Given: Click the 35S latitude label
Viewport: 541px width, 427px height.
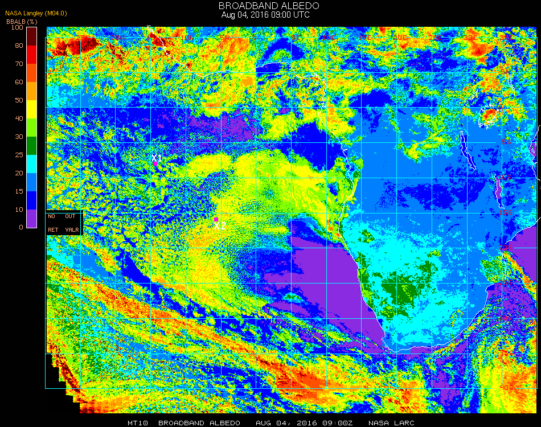Looking at the screenshot, I should (x=506, y=353).
